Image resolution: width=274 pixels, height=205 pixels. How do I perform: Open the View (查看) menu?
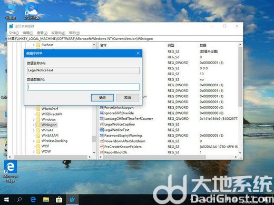[42, 33]
